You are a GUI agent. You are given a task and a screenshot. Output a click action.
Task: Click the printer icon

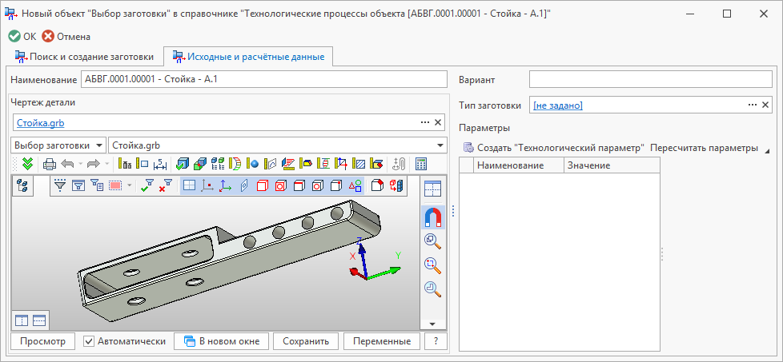[x=50, y=163]
